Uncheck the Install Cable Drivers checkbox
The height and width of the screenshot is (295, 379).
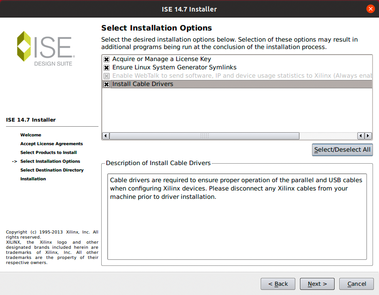point(106,84)
